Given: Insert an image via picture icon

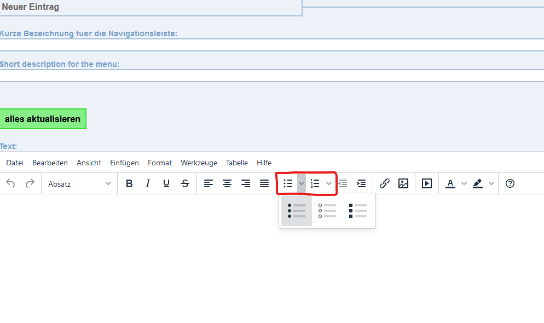Looking at the screenshot, I should point(403,183).
